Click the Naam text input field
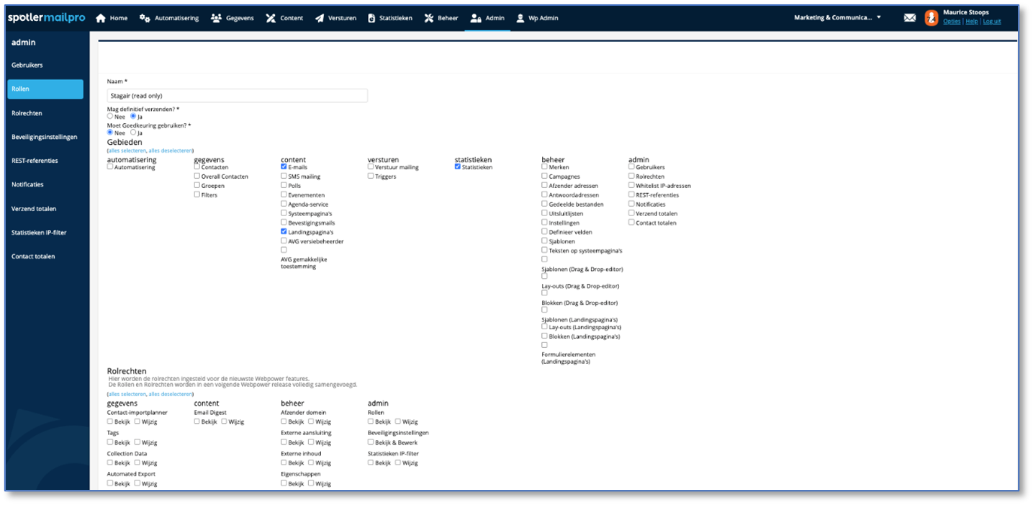 coord(237,95)
